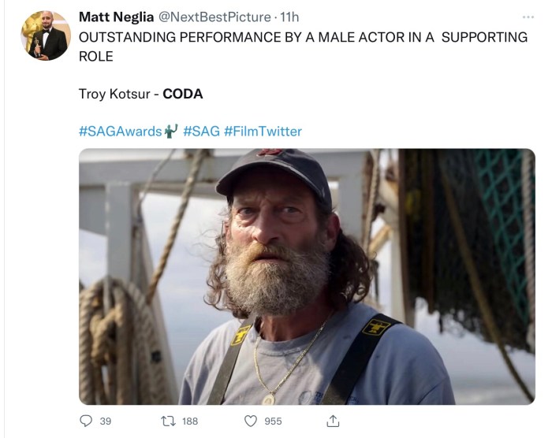Open the share upload arrow icon
552x438 pixels.
tap(333, 421)
